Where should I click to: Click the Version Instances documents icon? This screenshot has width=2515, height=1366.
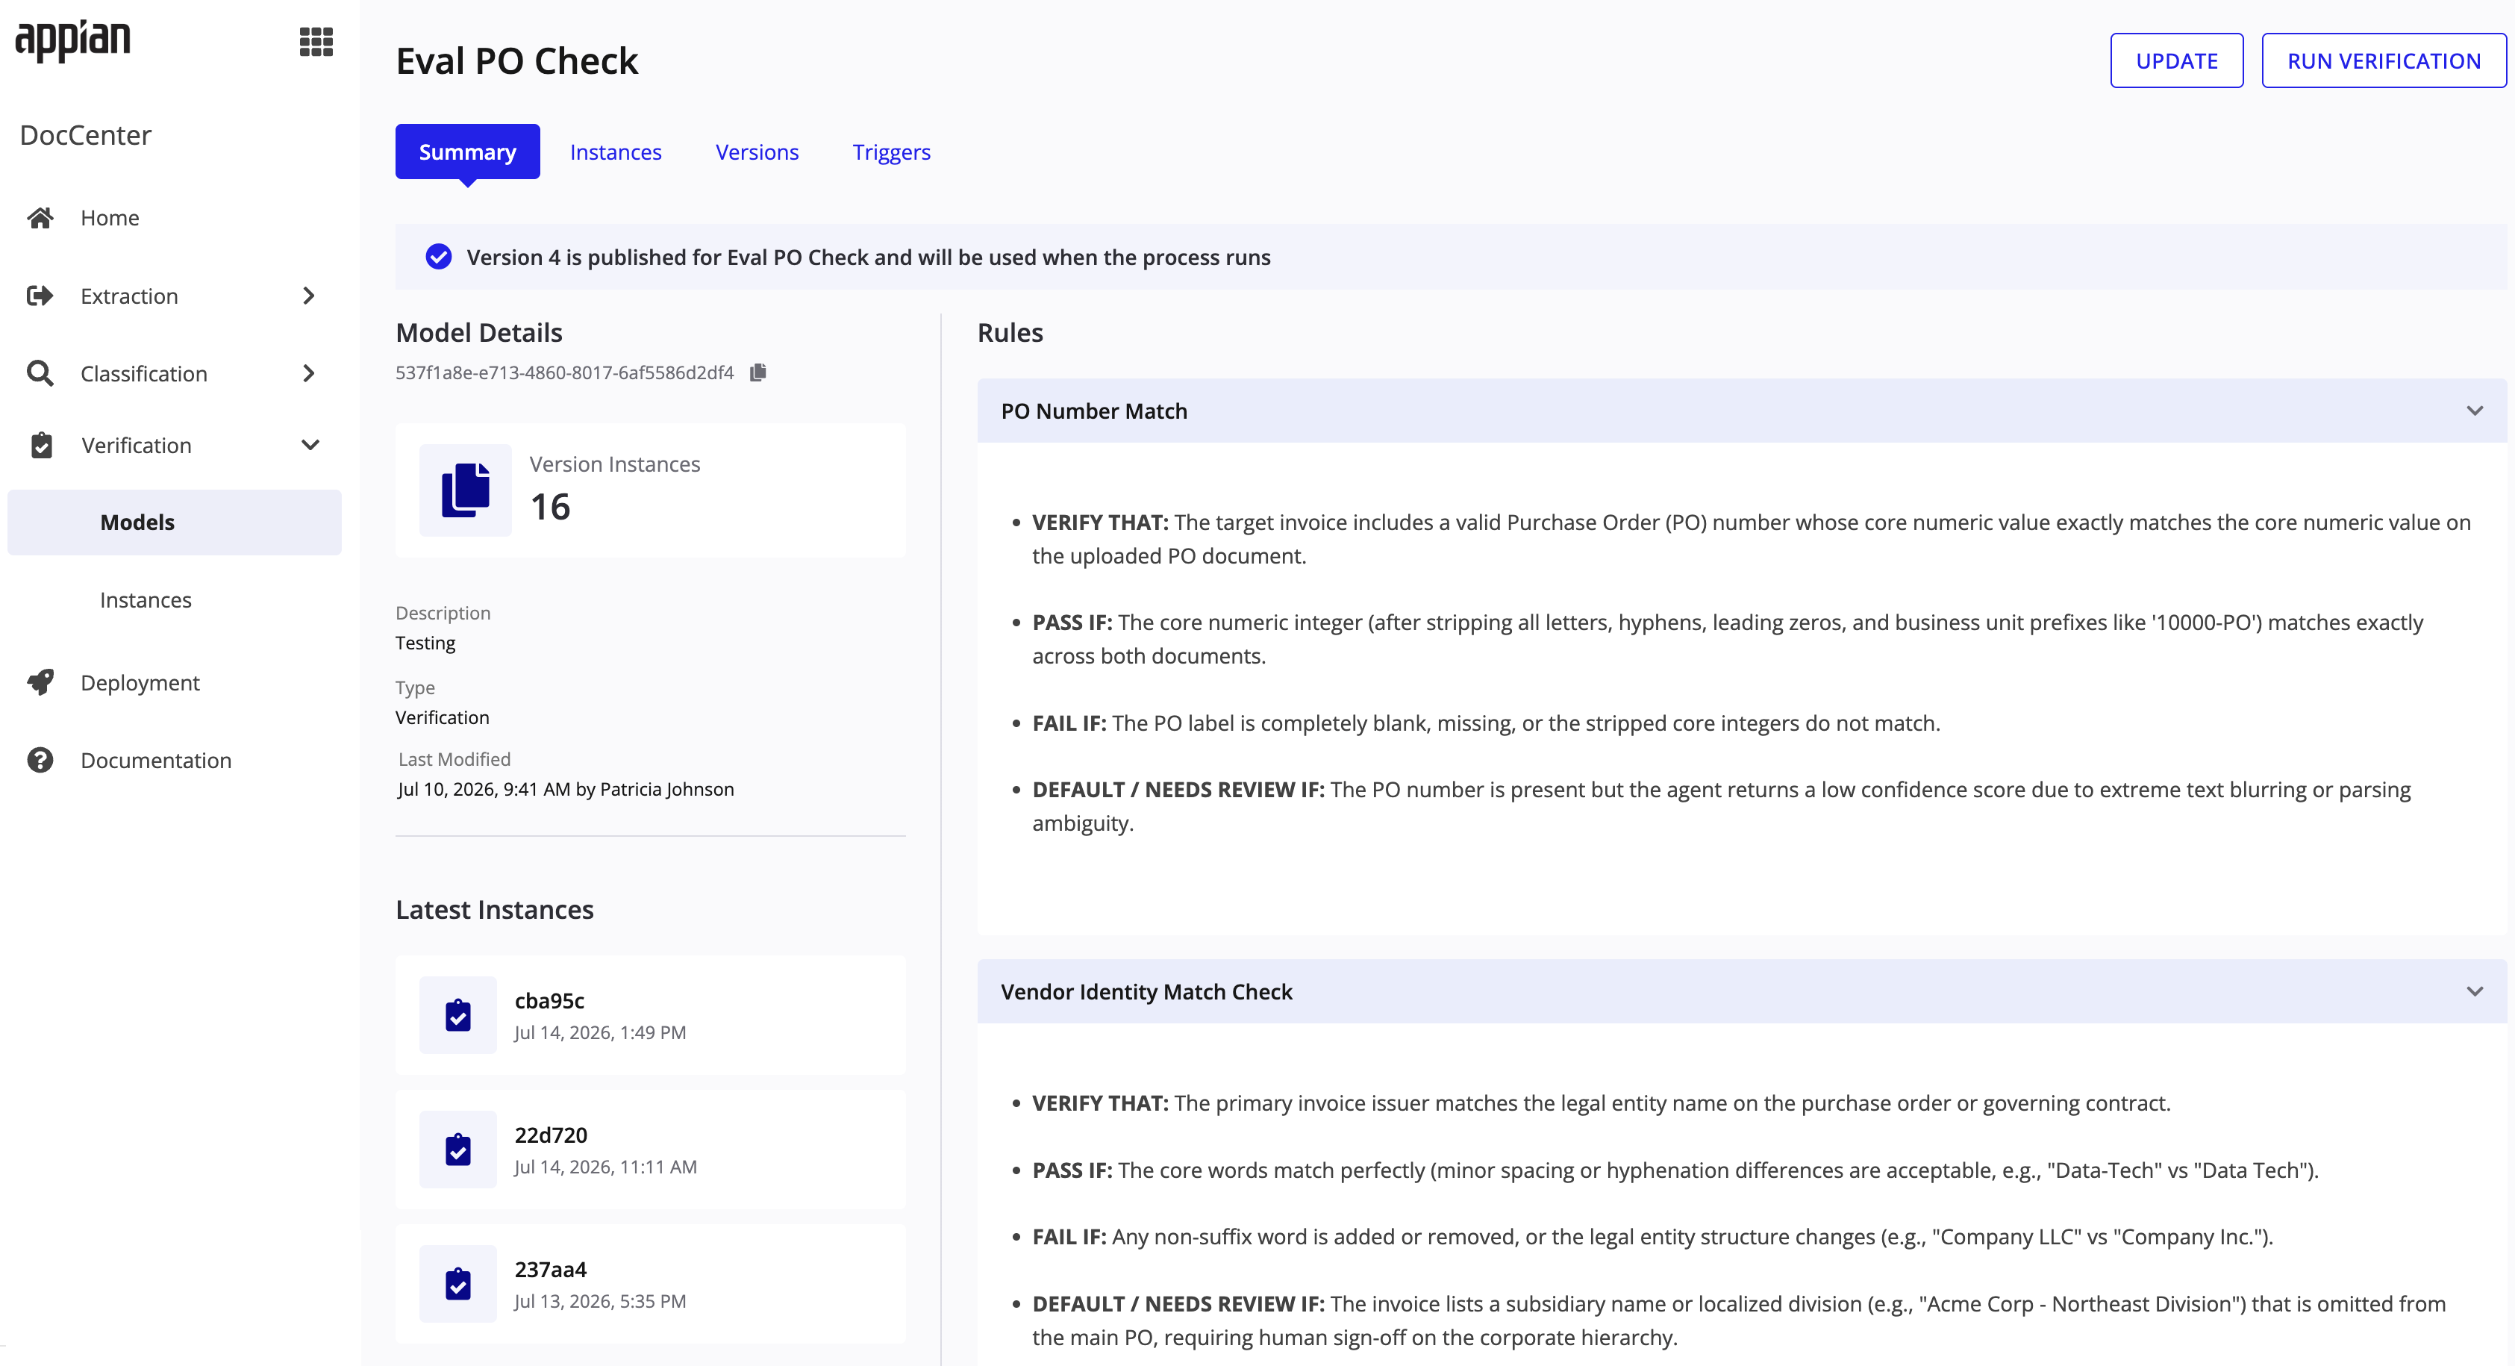click(x=466, y=490)
